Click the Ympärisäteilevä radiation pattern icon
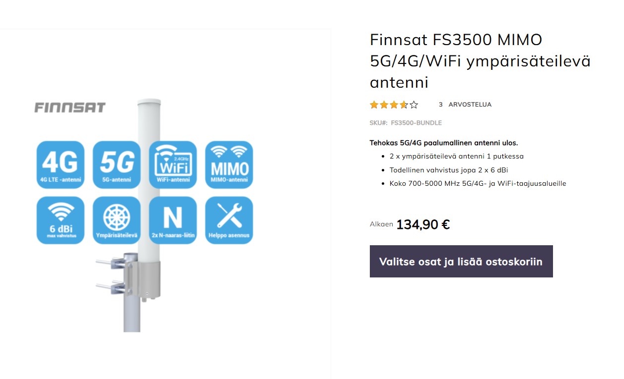 (x=117, y=220)
